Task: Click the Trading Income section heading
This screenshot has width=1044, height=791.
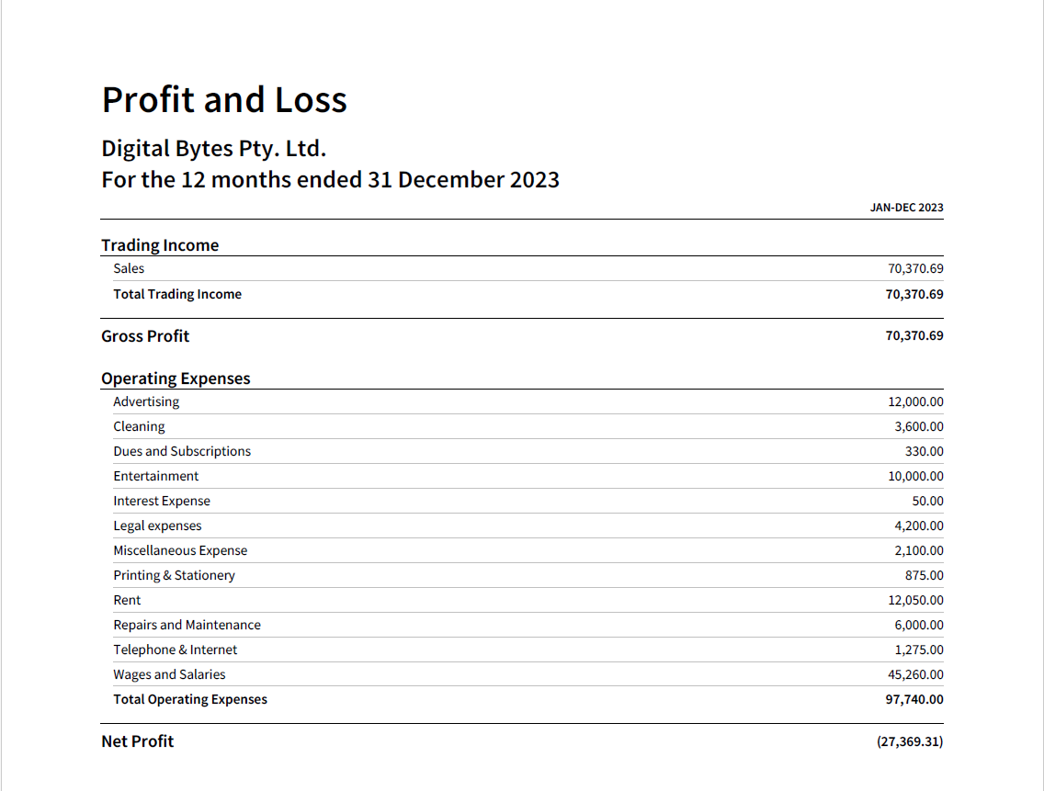Action: [160, 245]
